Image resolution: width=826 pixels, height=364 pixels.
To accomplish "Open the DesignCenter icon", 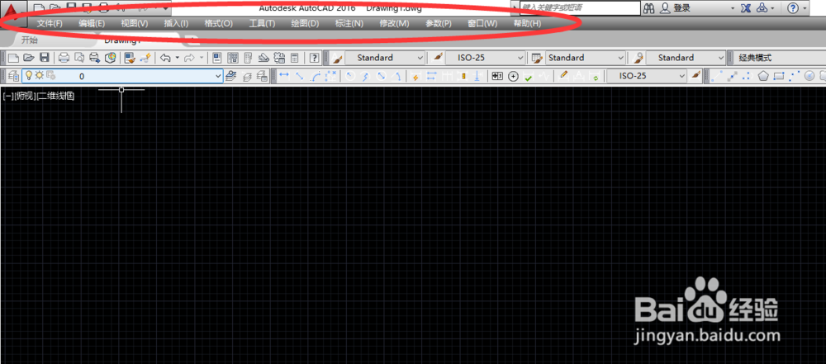I will [x=232, y=58].
